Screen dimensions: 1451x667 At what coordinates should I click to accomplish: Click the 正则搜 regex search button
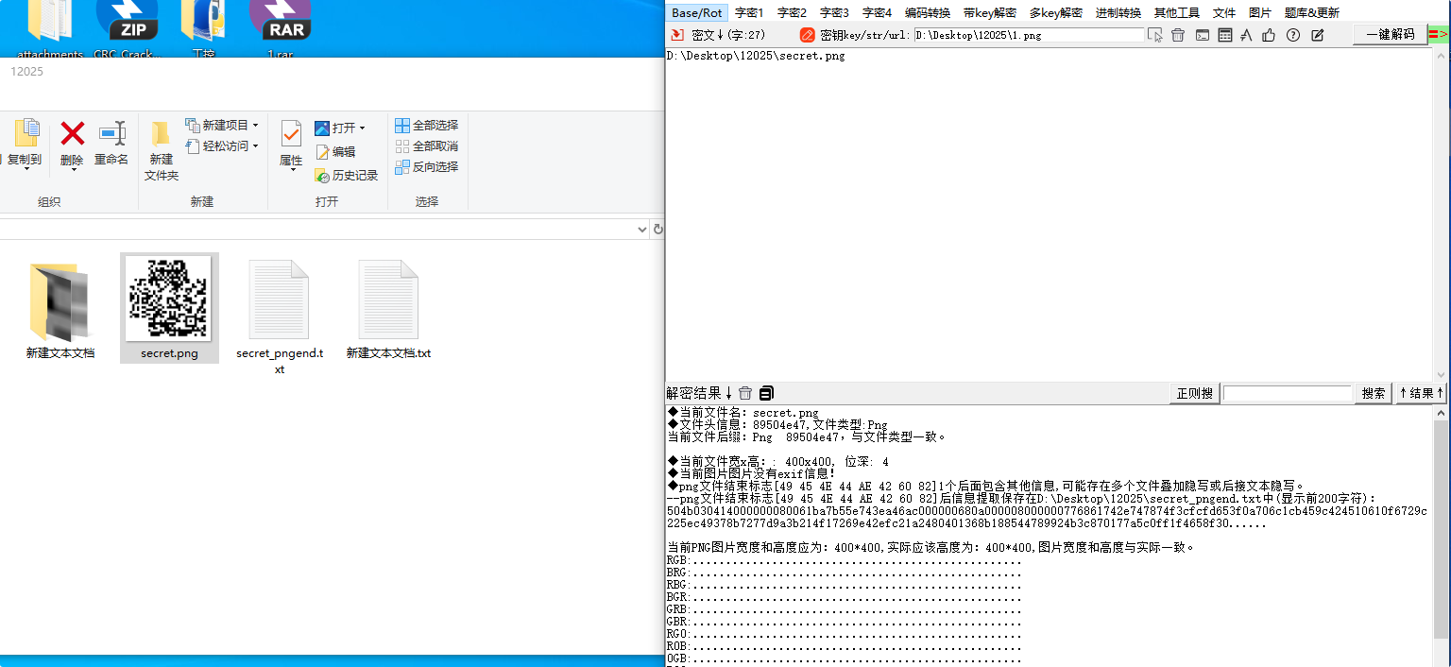click(x=1194, y=393)
